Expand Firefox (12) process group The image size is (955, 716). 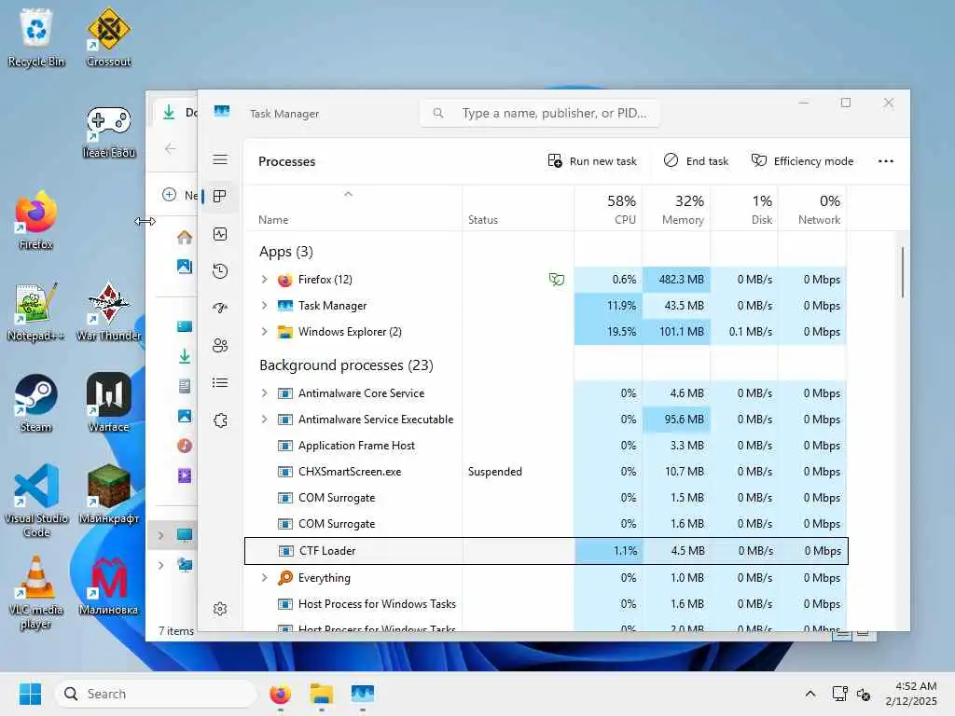point(264,280)
